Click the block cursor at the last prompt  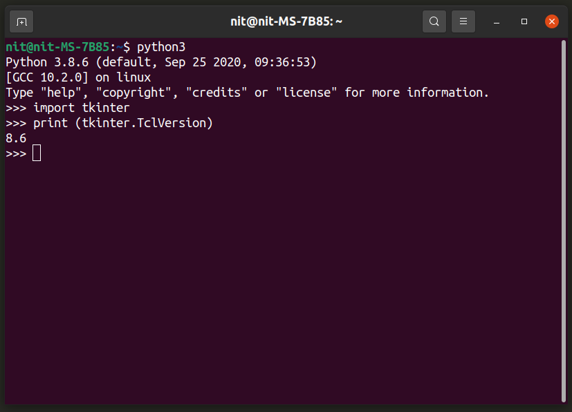pyautogui.click(x=37, y=153)
